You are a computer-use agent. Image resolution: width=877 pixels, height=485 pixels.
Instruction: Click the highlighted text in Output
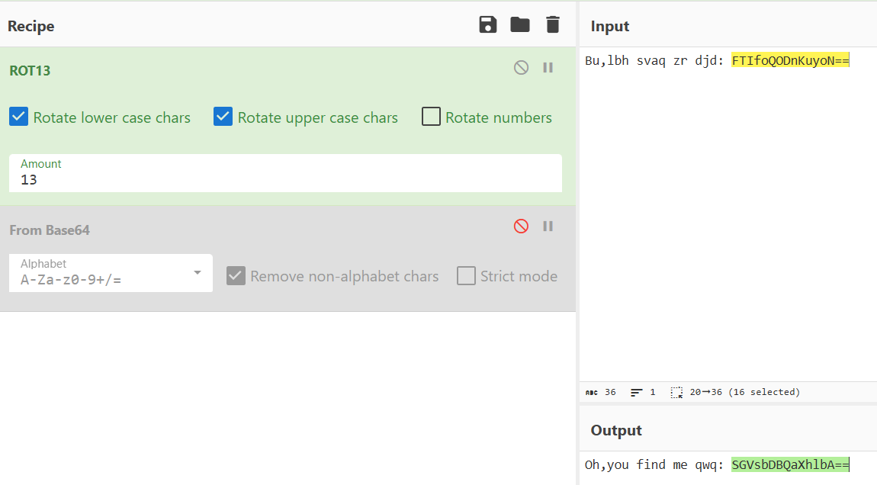pos(790,464)
